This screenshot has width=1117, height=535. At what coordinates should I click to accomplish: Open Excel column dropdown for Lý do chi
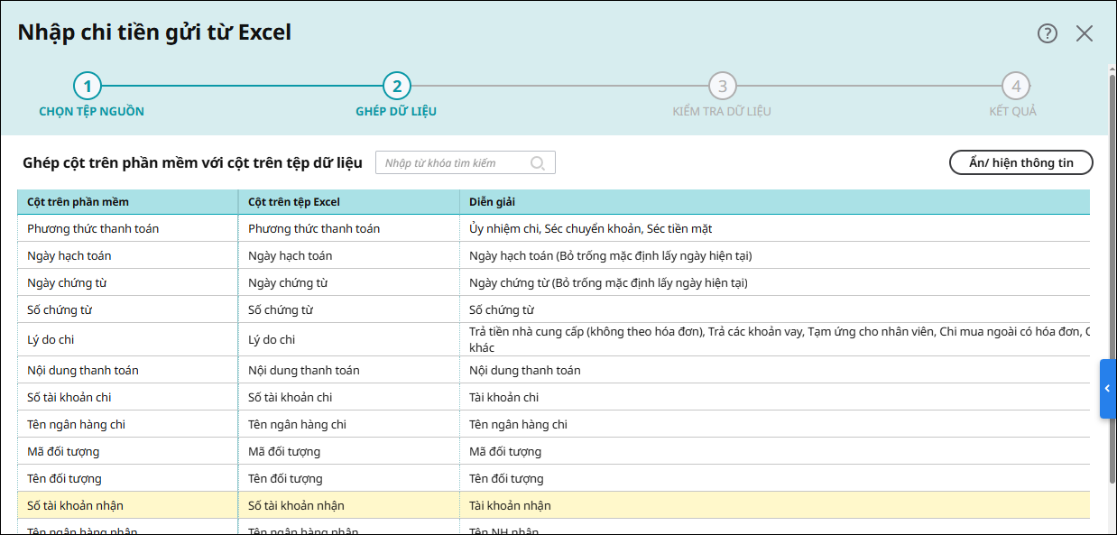tap(348, 339)
